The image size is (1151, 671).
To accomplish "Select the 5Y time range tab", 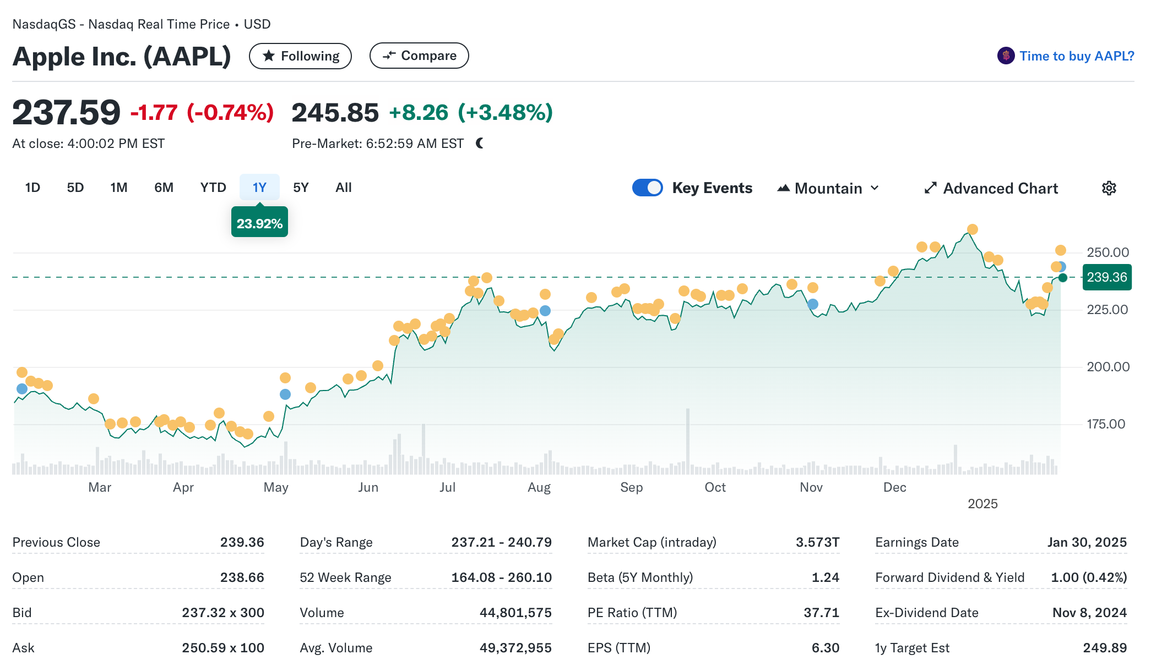I will [x=301, y=188].
